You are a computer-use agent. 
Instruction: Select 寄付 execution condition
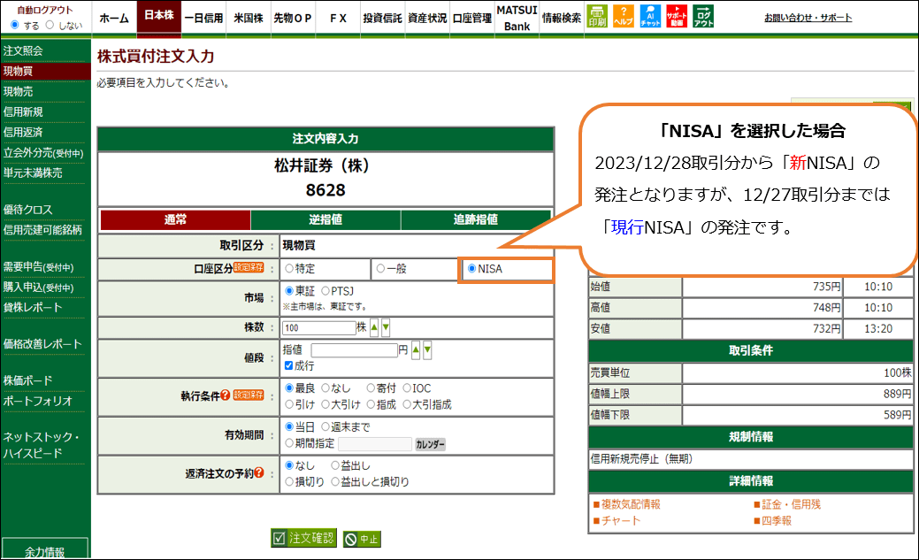tap(371, 388)
